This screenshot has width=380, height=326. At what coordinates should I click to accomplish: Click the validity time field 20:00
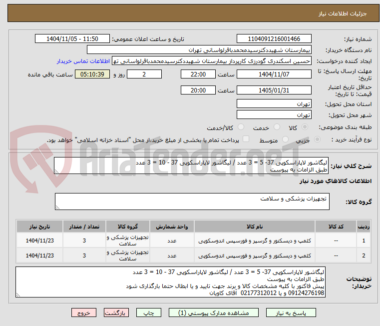pos(198,90)
